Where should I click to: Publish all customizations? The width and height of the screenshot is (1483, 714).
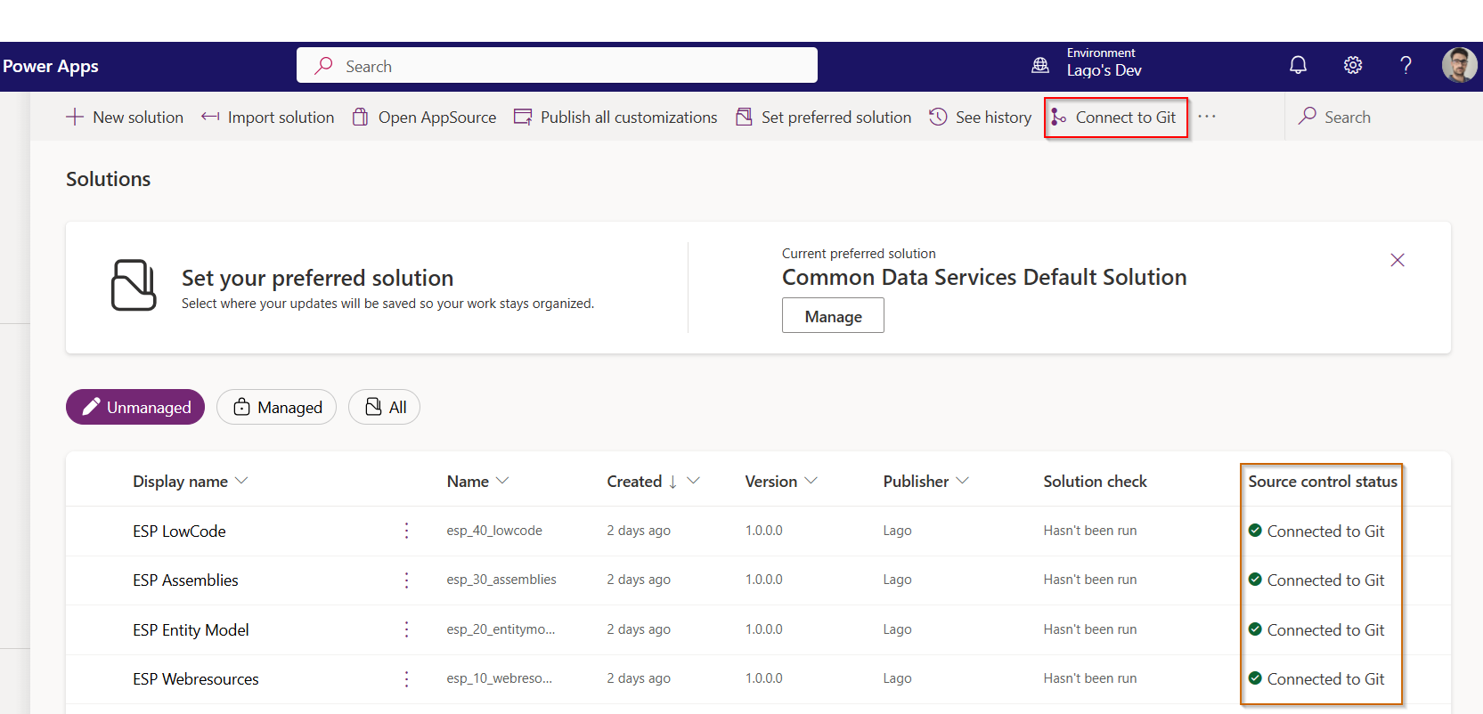(615, 117)
